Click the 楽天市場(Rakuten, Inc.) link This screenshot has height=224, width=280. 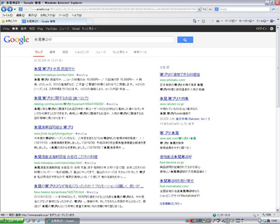pyautogui.click(x=191, y=119)
